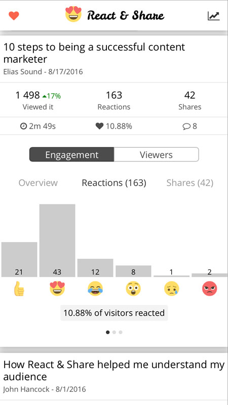
Task: Select the thumbs up reaction emoji
Action: [19, 289]
